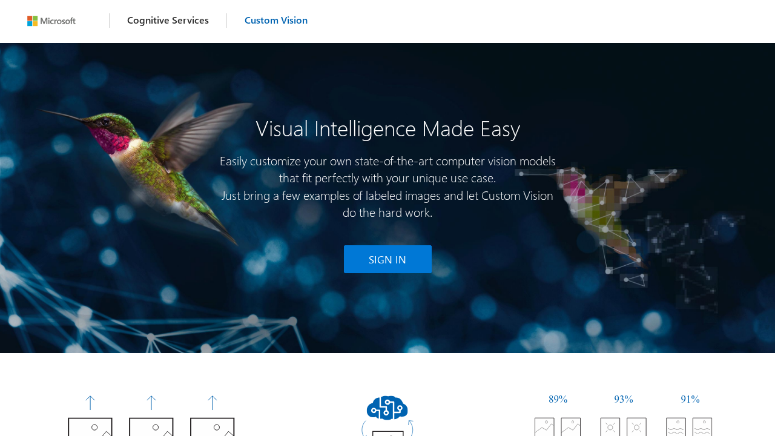This screenshot has height=436, width=775.
Task: Click the upload arrow above the first image
Action: click(x=90, y=401)
